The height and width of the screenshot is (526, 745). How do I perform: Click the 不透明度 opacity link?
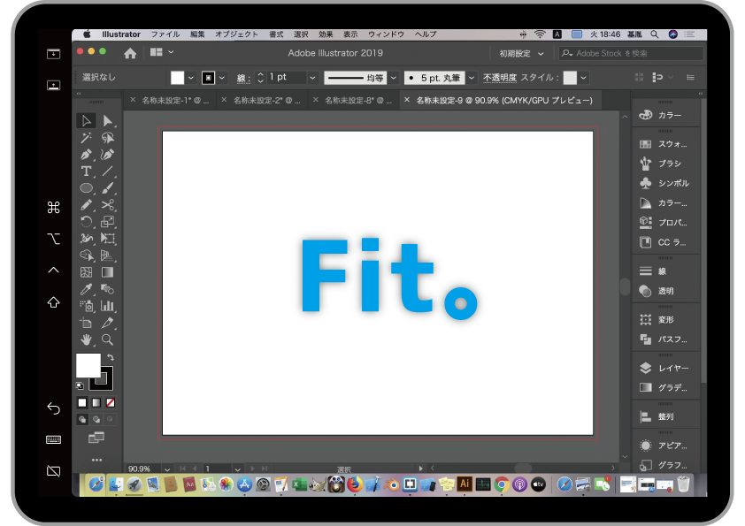click(499, 78)
